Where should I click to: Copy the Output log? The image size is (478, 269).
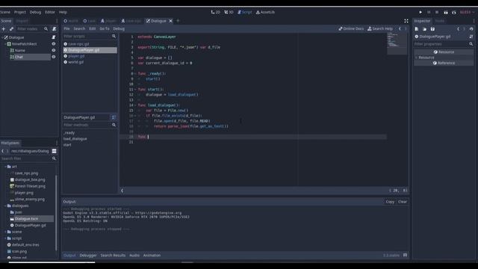pyautogui.click(x=390, y=202)
